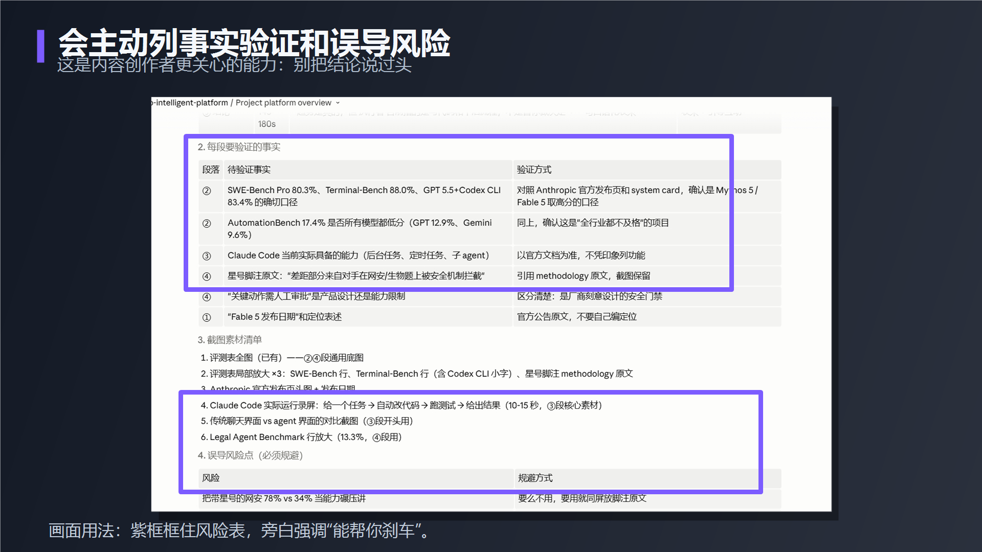Click heading '3. 截图素材清单'
This screenshot has width=982, height=552.
click(230, 340)
